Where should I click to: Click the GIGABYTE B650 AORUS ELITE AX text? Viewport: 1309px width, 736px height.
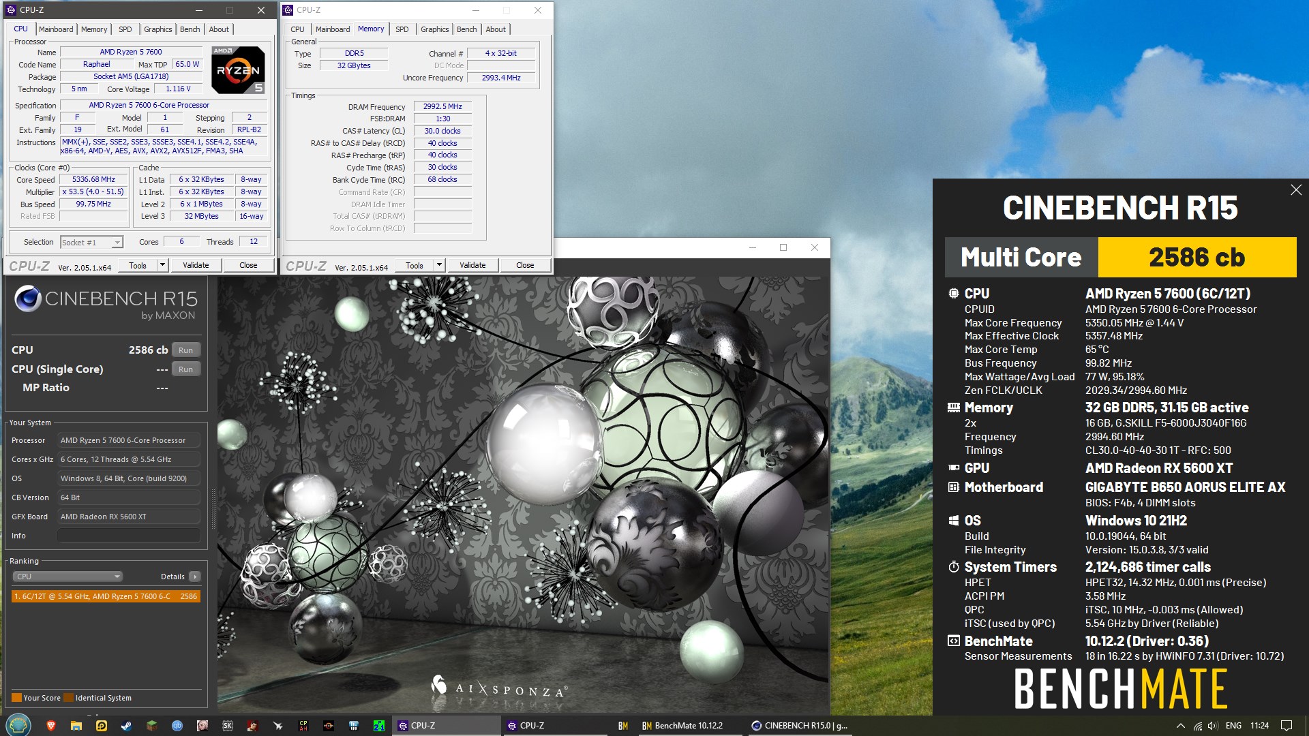coord(1185,487)
